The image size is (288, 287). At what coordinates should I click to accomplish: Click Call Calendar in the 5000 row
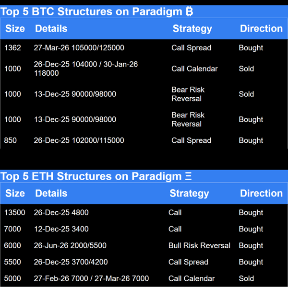tap(192, 278)
